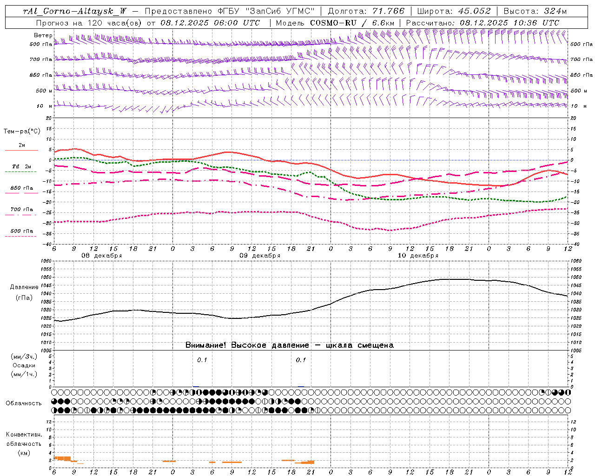The image size is (595, 476).
Task: Click the Широта: 45.052 value
Action: [453, 11]
